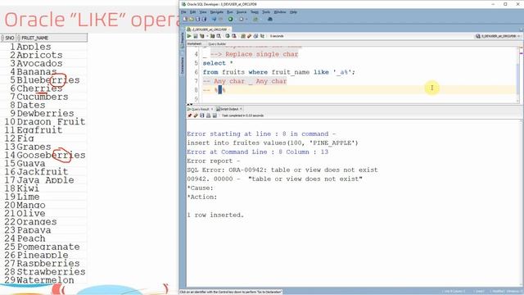Click the Save icon in Script Output toolbar
Image resolution: width=524 pixels, height=295 pixels.
pyautogui.click(x=202, y=116)
